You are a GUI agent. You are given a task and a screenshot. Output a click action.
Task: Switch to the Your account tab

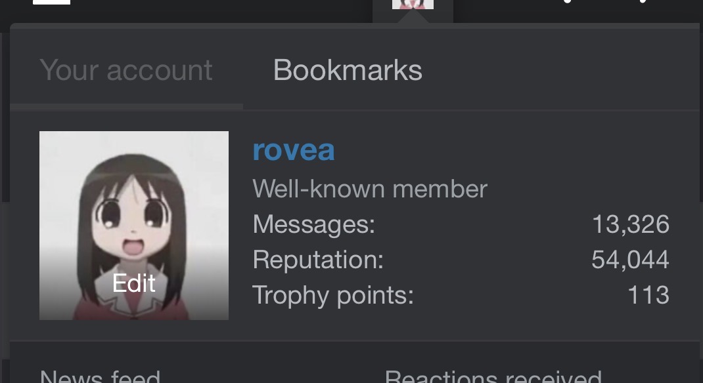(x=126, y=70)
